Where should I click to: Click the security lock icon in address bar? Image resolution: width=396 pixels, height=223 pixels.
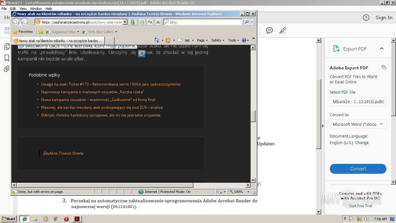pyautogui.click(x=132, y=22)
